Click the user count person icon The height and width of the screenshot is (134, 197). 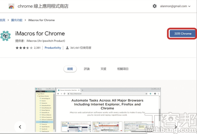pos(67,48)
